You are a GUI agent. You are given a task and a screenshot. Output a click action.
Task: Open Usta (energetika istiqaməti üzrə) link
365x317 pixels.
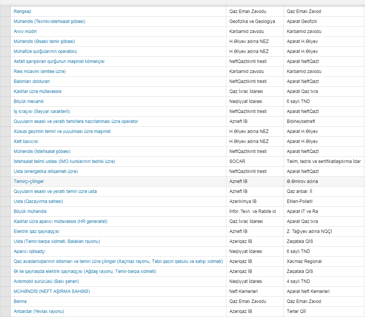[x=46, y=171]
